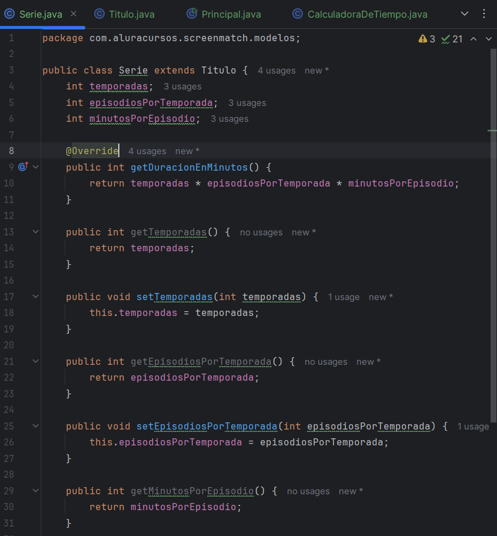
Task: Click the new * author hint on class Serie
Action: (x=316, y=71)
